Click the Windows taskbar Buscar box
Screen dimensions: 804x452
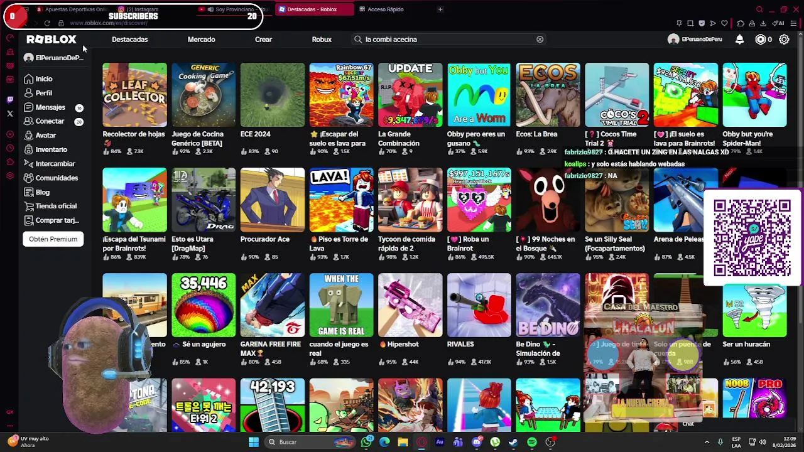[x=309, y=442]
